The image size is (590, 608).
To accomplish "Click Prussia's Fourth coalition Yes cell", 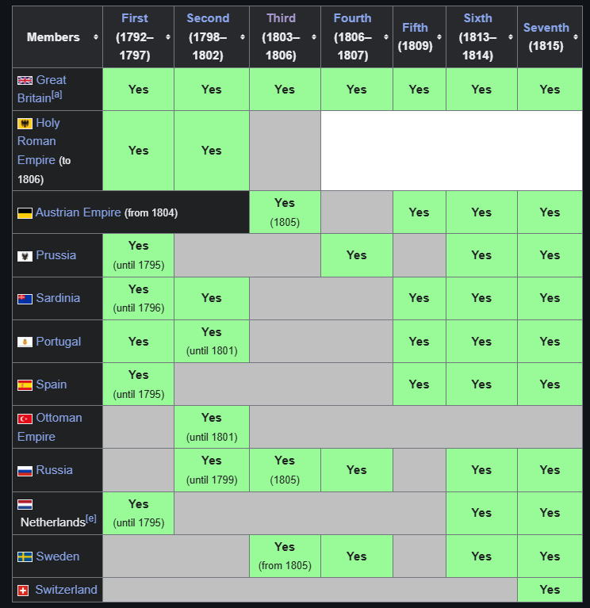I will 357,255.
